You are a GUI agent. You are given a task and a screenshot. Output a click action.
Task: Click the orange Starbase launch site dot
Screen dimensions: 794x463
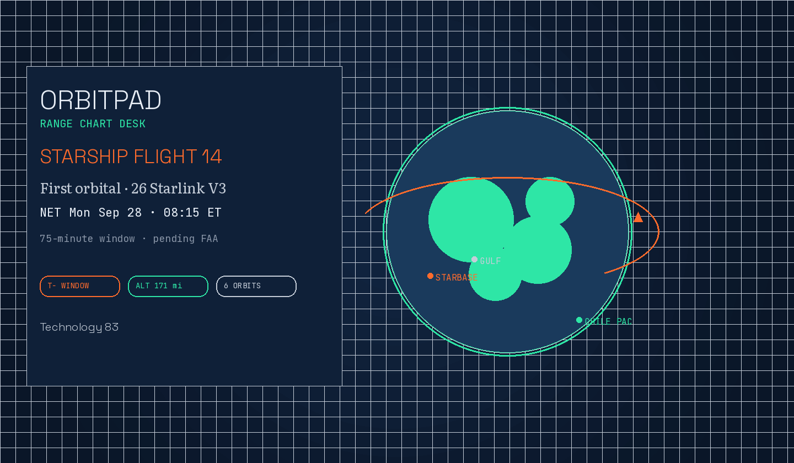(430, 276)
